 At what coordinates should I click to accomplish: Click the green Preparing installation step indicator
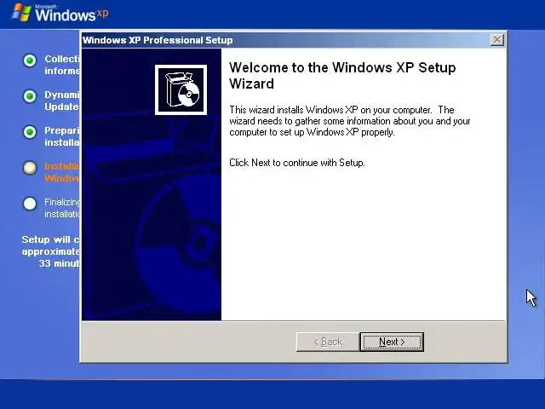[x=30, y=132]
